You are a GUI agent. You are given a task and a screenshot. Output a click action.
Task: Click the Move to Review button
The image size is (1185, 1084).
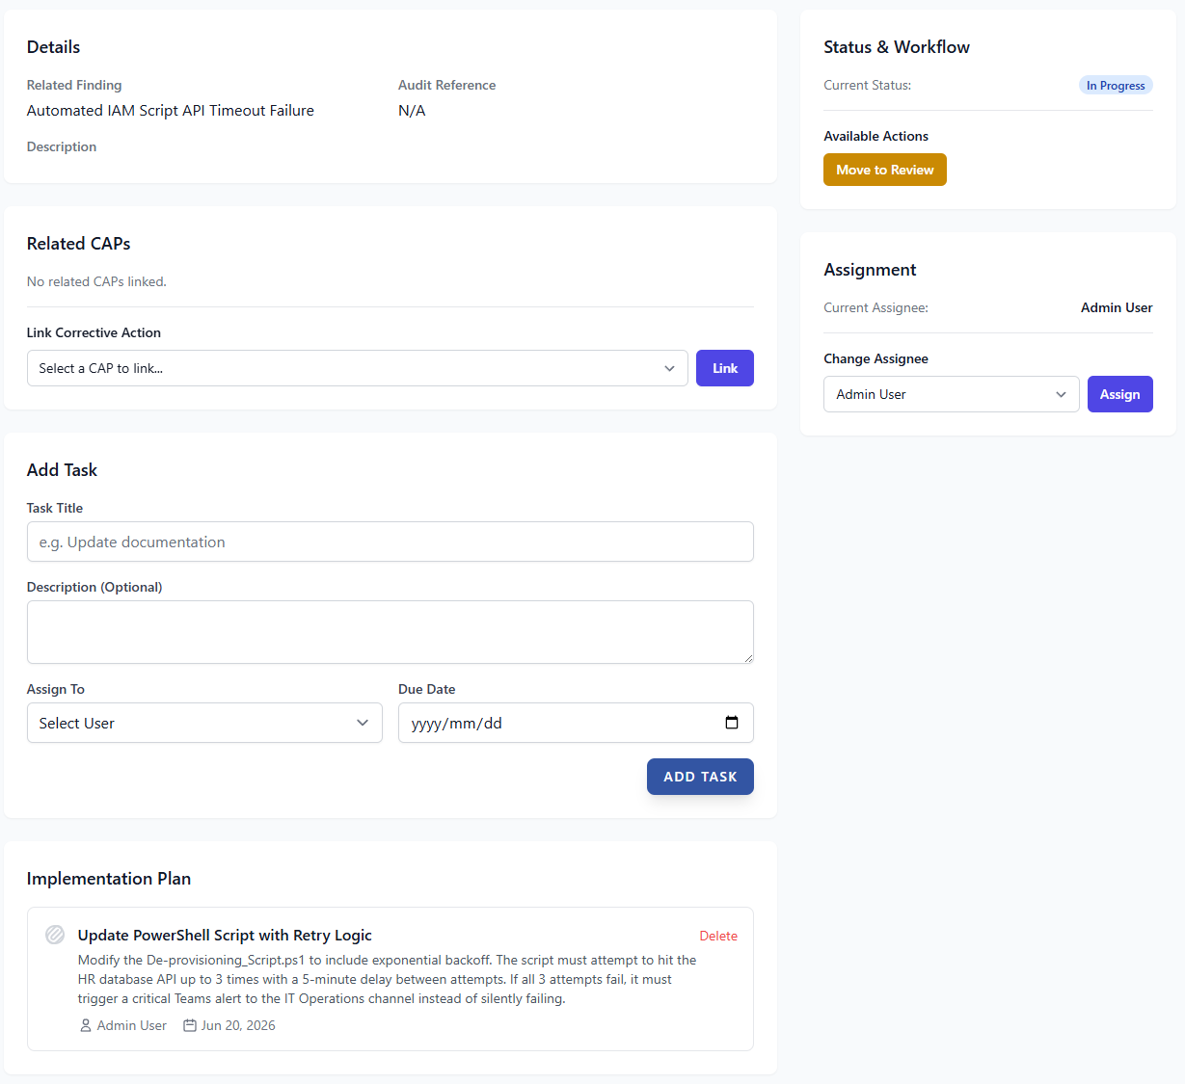pos(885,170)
